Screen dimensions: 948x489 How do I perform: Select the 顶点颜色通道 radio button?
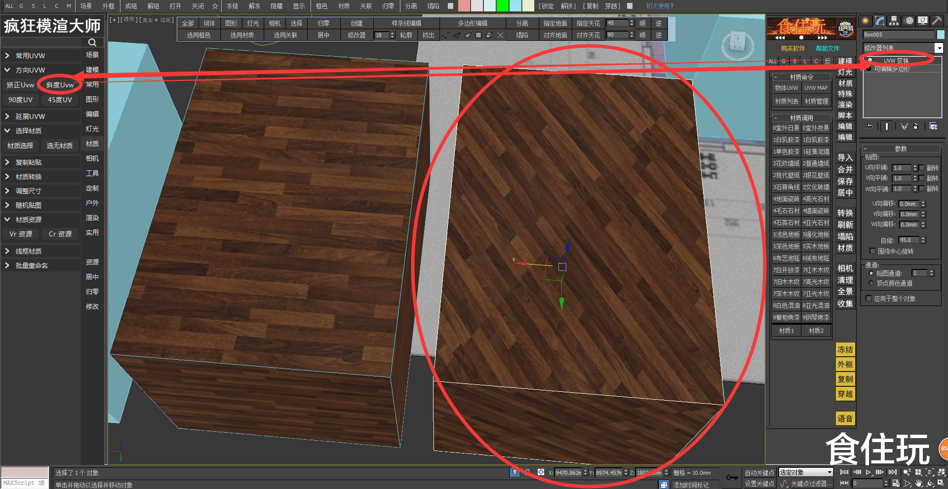click(871, 283)
